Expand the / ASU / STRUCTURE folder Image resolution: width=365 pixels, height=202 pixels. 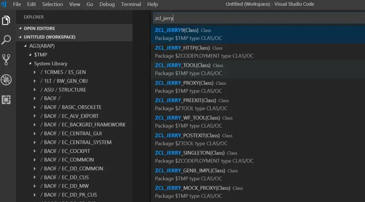coord(35,90)
